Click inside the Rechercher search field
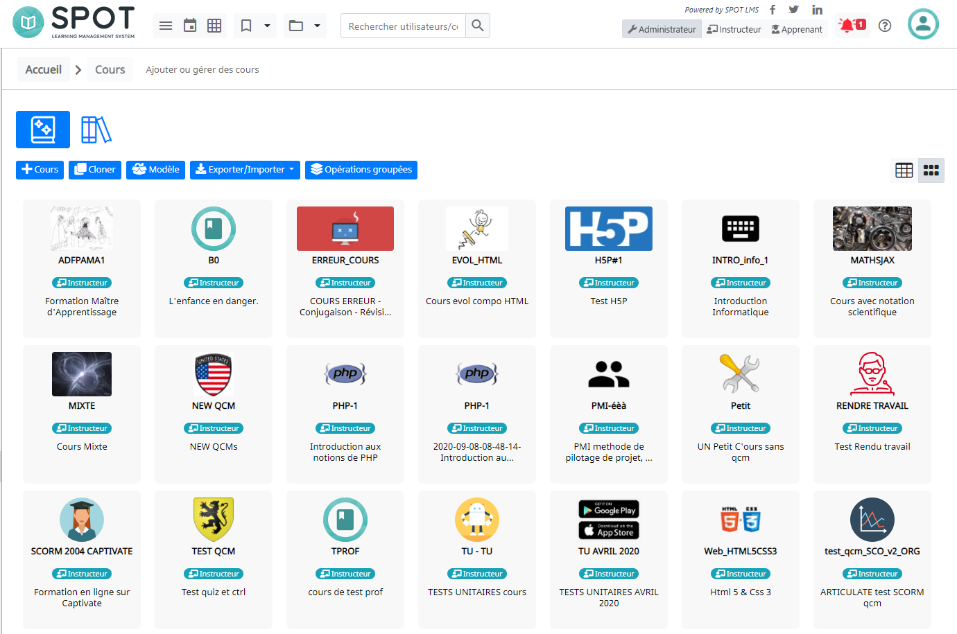This screenshot has height=634, width=957. click(402, 25)
